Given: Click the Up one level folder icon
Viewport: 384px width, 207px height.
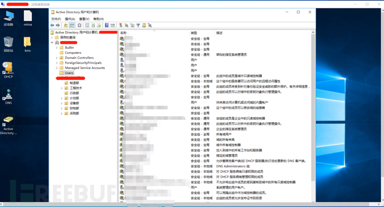Looking at the screenshot, I should tap(66, 25).
